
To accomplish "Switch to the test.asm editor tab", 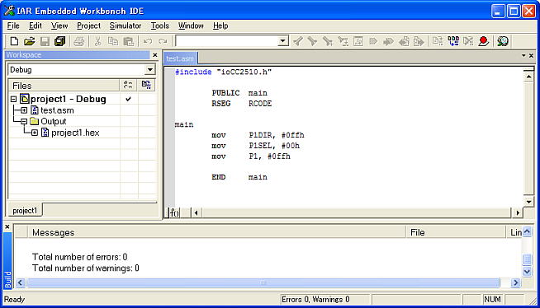I will point(180,58).
